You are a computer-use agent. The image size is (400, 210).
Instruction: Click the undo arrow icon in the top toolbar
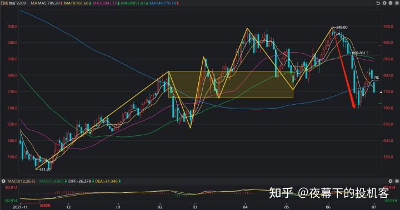(x=378, y=3)
